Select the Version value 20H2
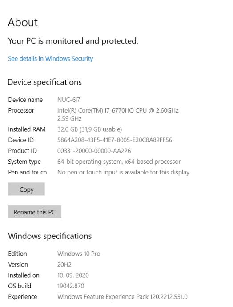Viewport: 233px width, 307px height. [64, 265]
